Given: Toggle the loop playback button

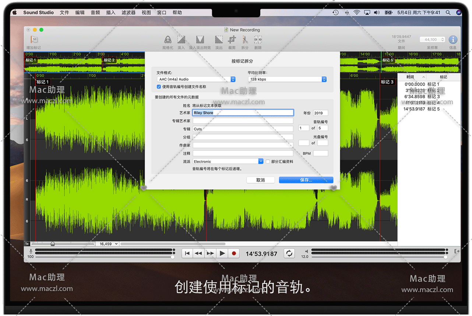Looking at the screenshot, I should (289, 253).
